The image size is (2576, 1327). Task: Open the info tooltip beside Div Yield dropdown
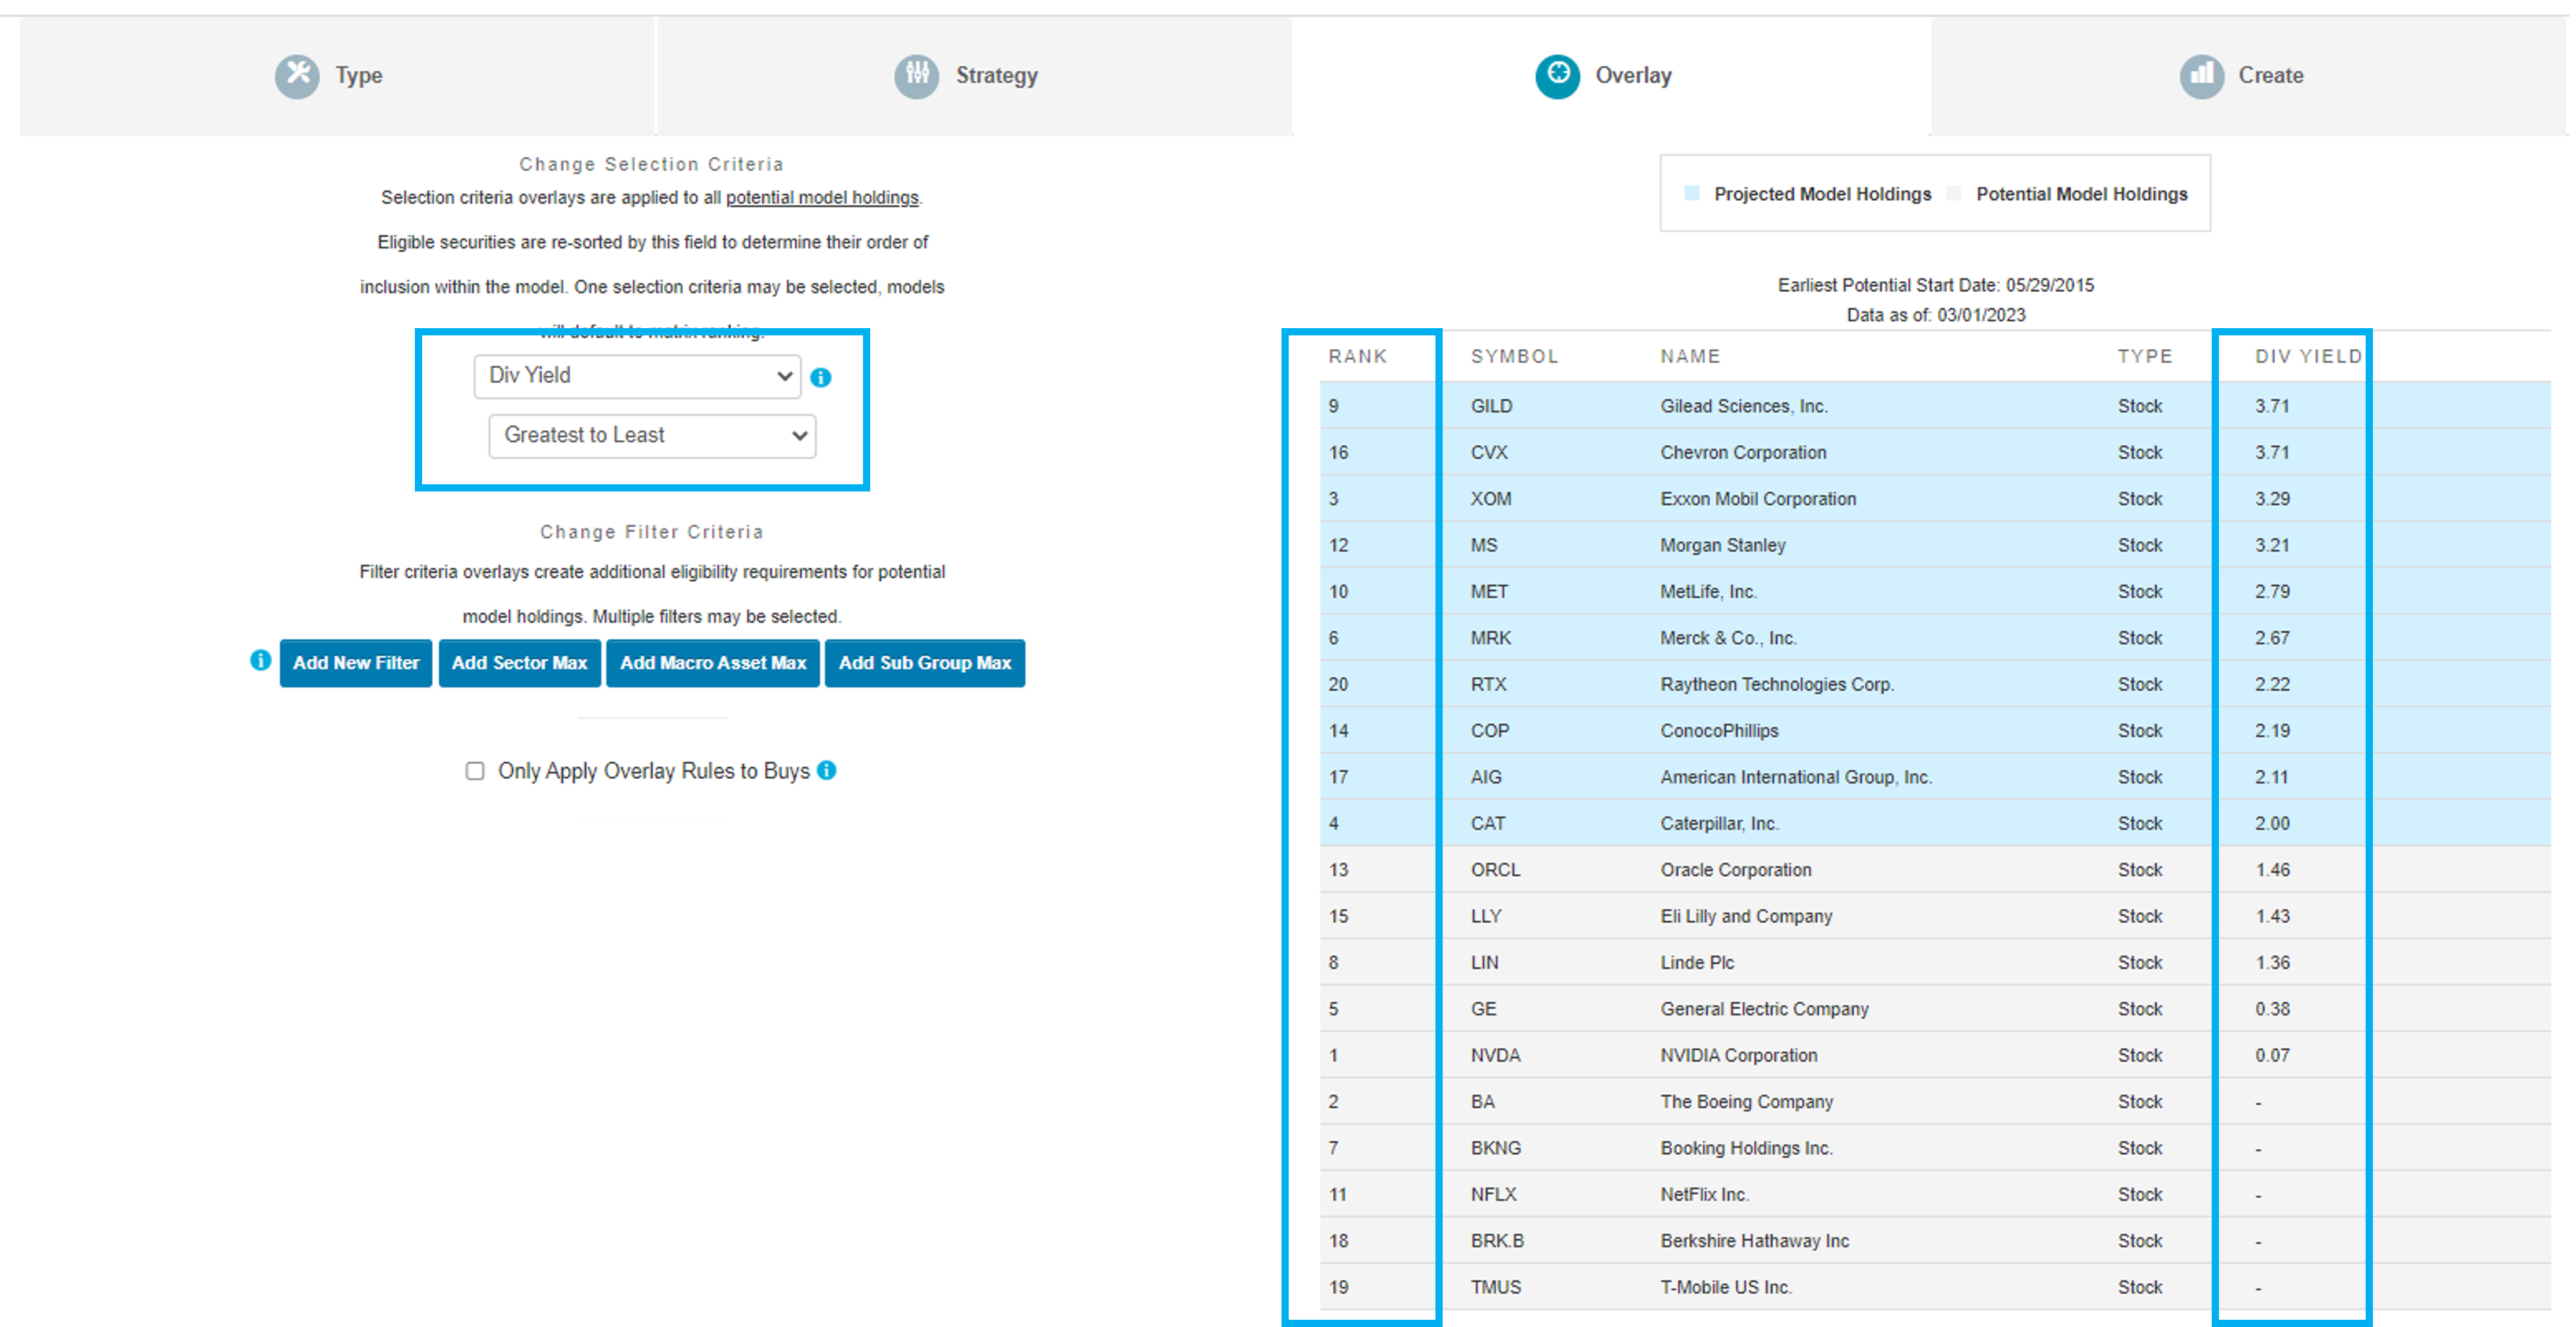pos(821,377)
